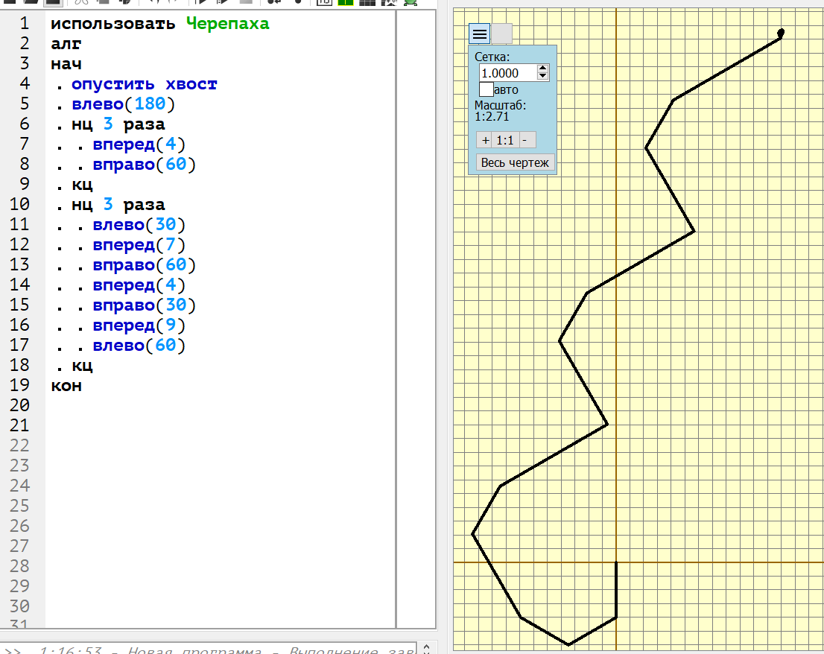Click 'вперед(4)' on line 7
Screen dimensions: 824x654
pyautogui.click(x=139, y=144)
